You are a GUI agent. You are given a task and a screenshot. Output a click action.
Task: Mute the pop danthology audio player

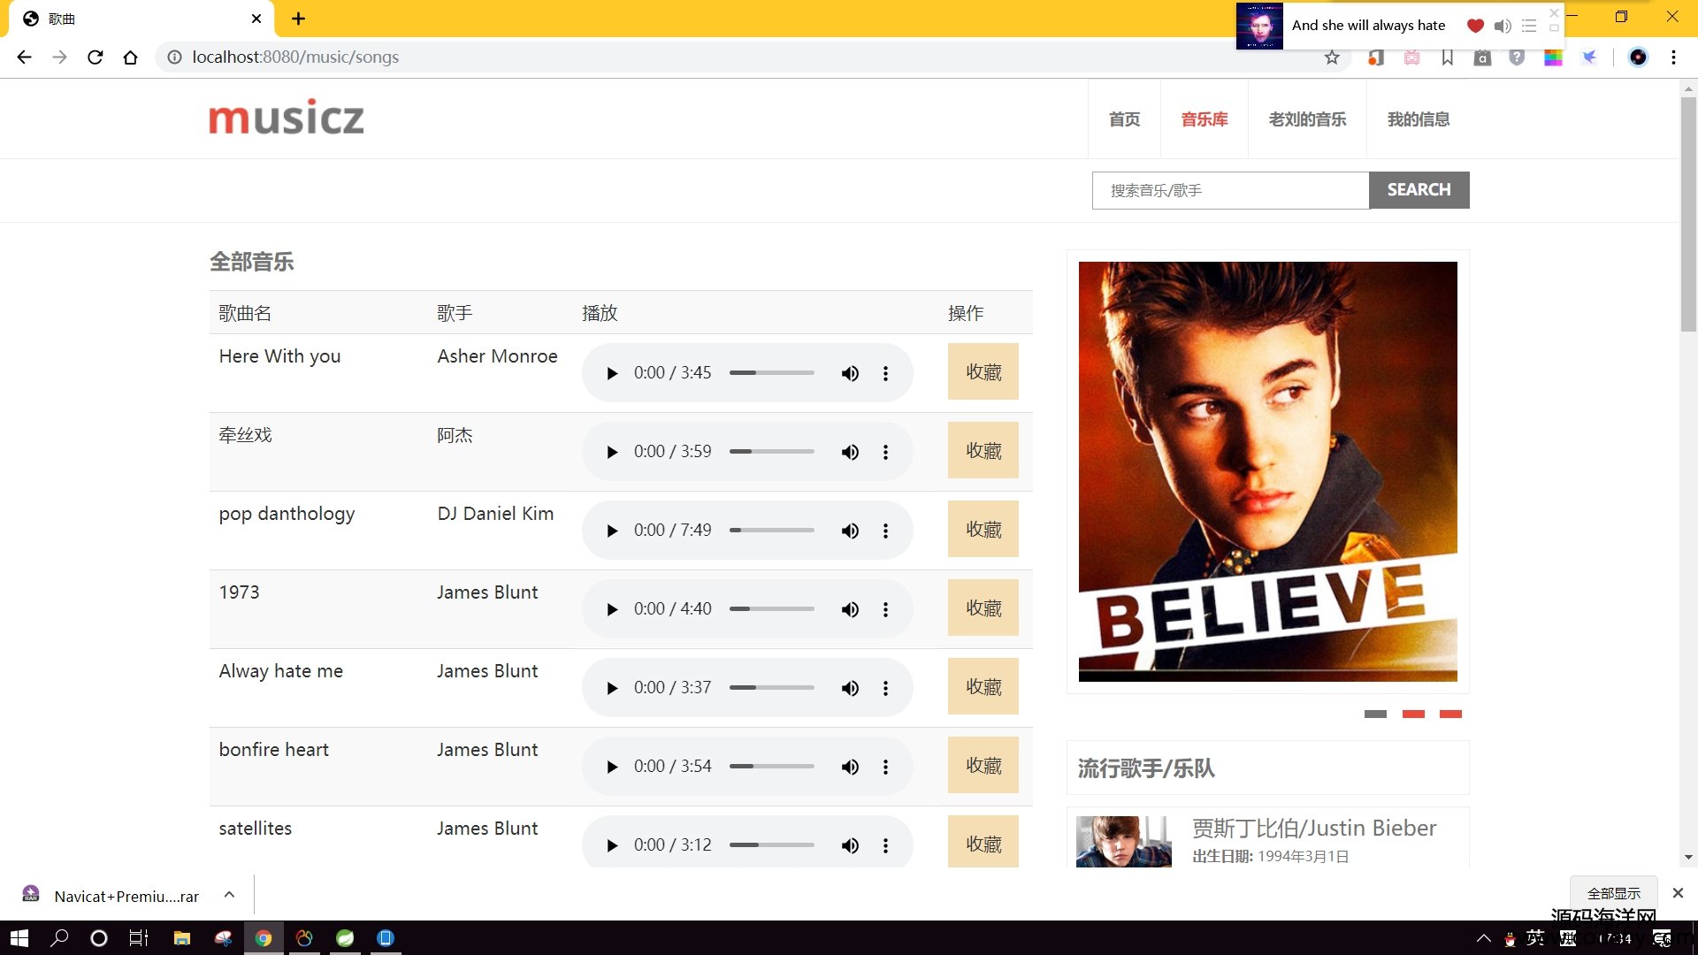[850, 531]
